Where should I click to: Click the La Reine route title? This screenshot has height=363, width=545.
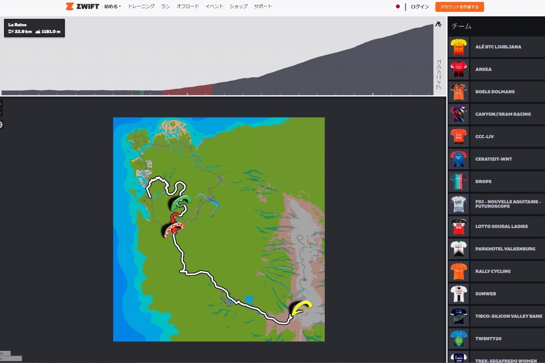[16, 25]
